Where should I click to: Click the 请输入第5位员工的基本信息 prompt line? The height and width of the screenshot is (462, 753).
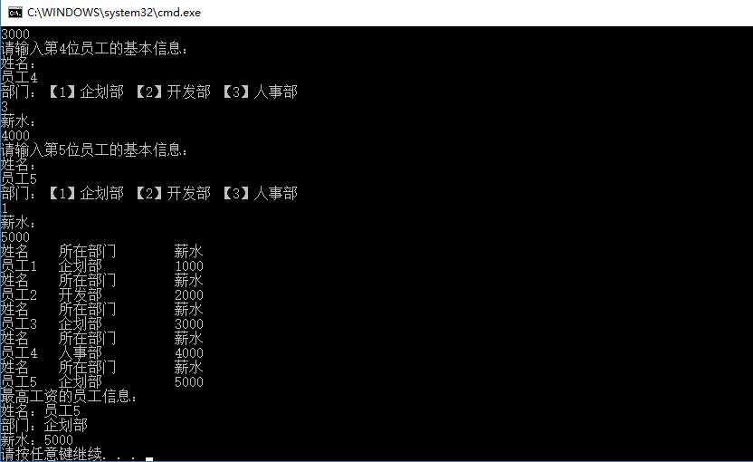coord(94,149)
